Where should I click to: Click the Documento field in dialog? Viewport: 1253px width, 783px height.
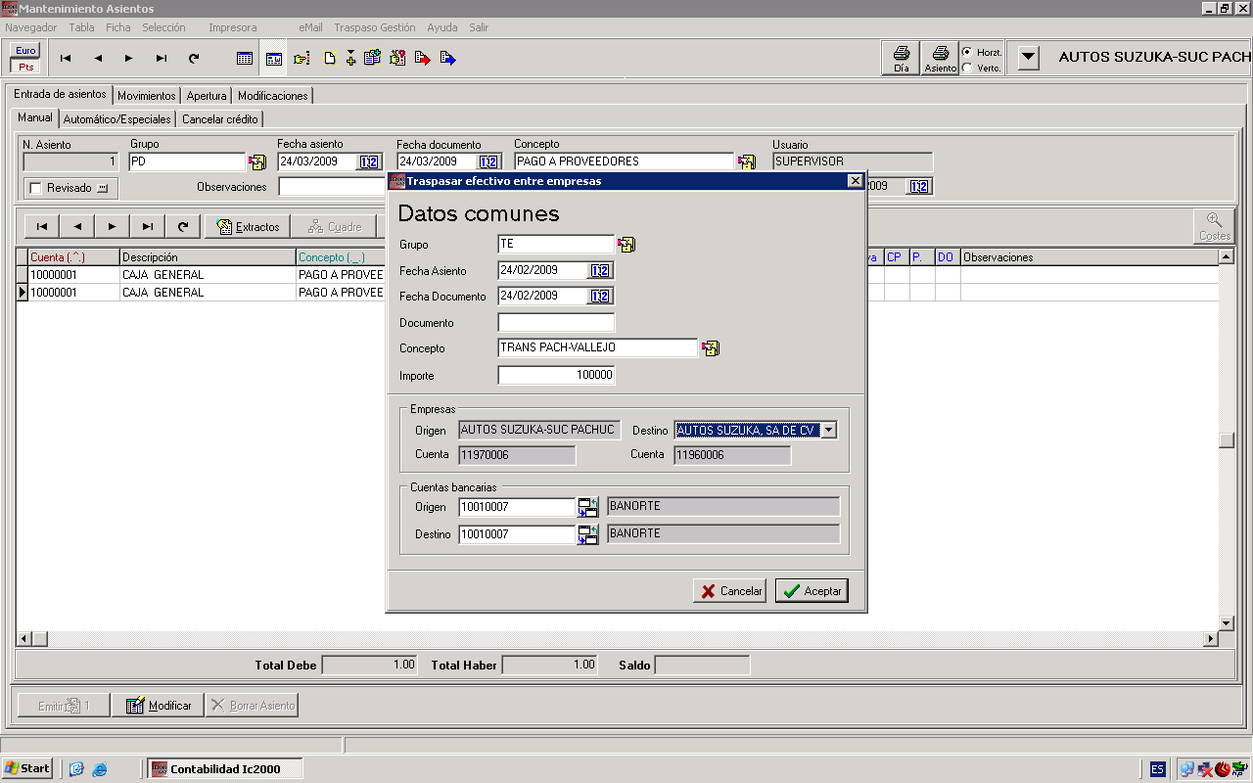(x=556, y=322)
